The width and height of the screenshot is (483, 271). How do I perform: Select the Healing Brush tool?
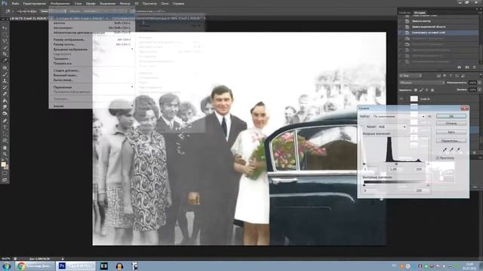pyautogui.click(x=5, y=68)
